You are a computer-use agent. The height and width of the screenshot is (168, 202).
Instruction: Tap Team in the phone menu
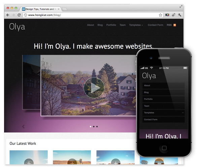coord(164,106)
